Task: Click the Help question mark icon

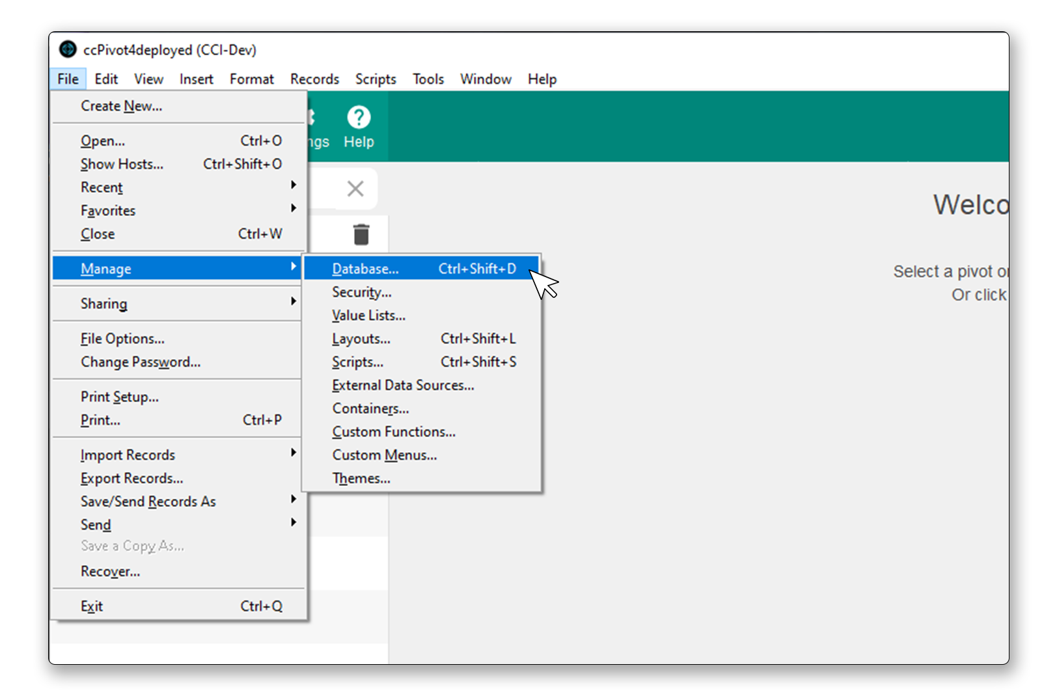Action: coord(359,118)
